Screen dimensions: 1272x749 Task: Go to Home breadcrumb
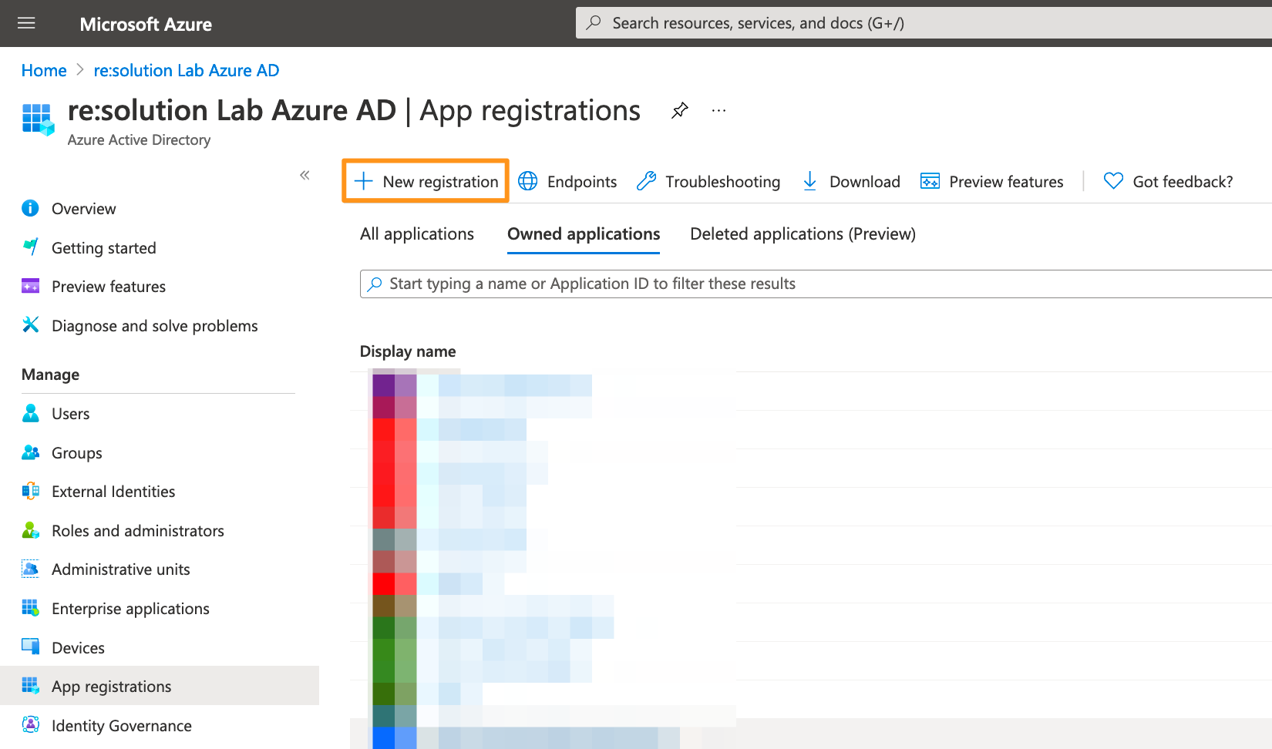coord(44,70)
